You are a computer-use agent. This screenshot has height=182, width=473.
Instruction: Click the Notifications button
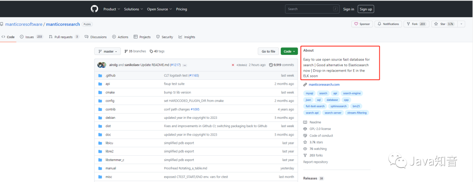(388, 24)
